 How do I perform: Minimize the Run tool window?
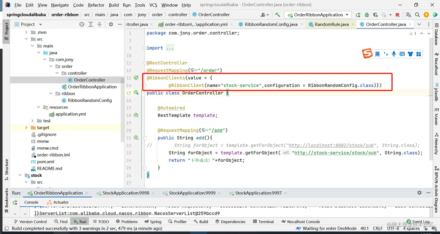click(x=429, y=193)
